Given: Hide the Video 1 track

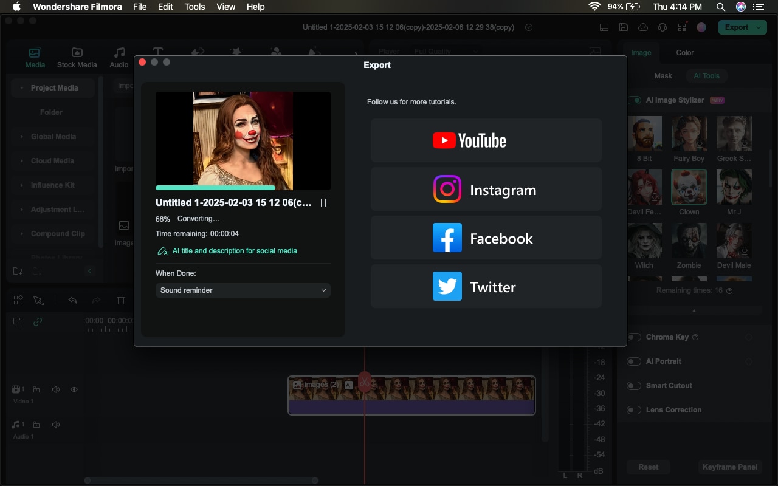Looking at the screenshot, I should (74, 389).
